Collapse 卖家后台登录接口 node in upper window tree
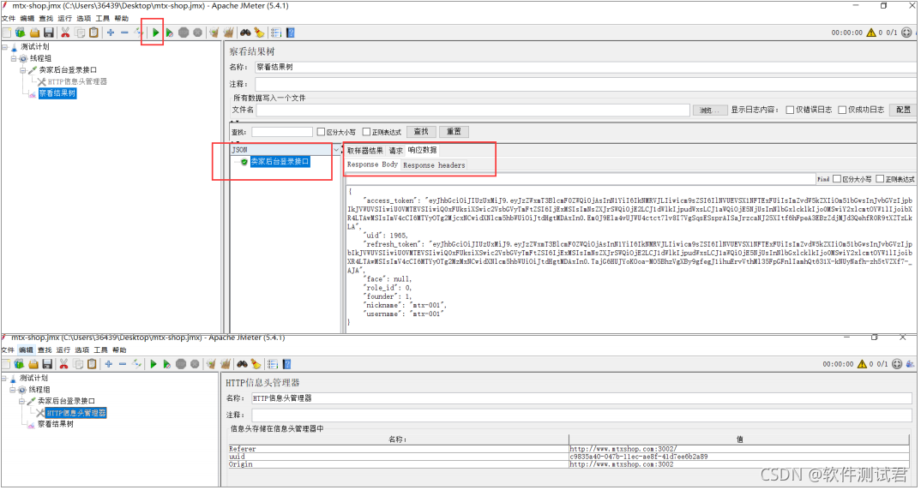The width and height of the screenshot is (921, 490). point(23,70)
